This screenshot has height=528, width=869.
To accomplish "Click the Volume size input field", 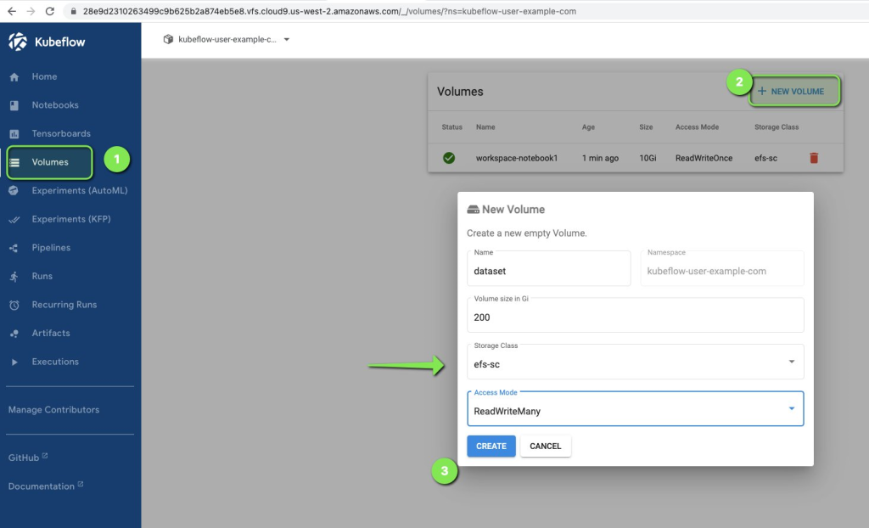I will pos(635,317).
